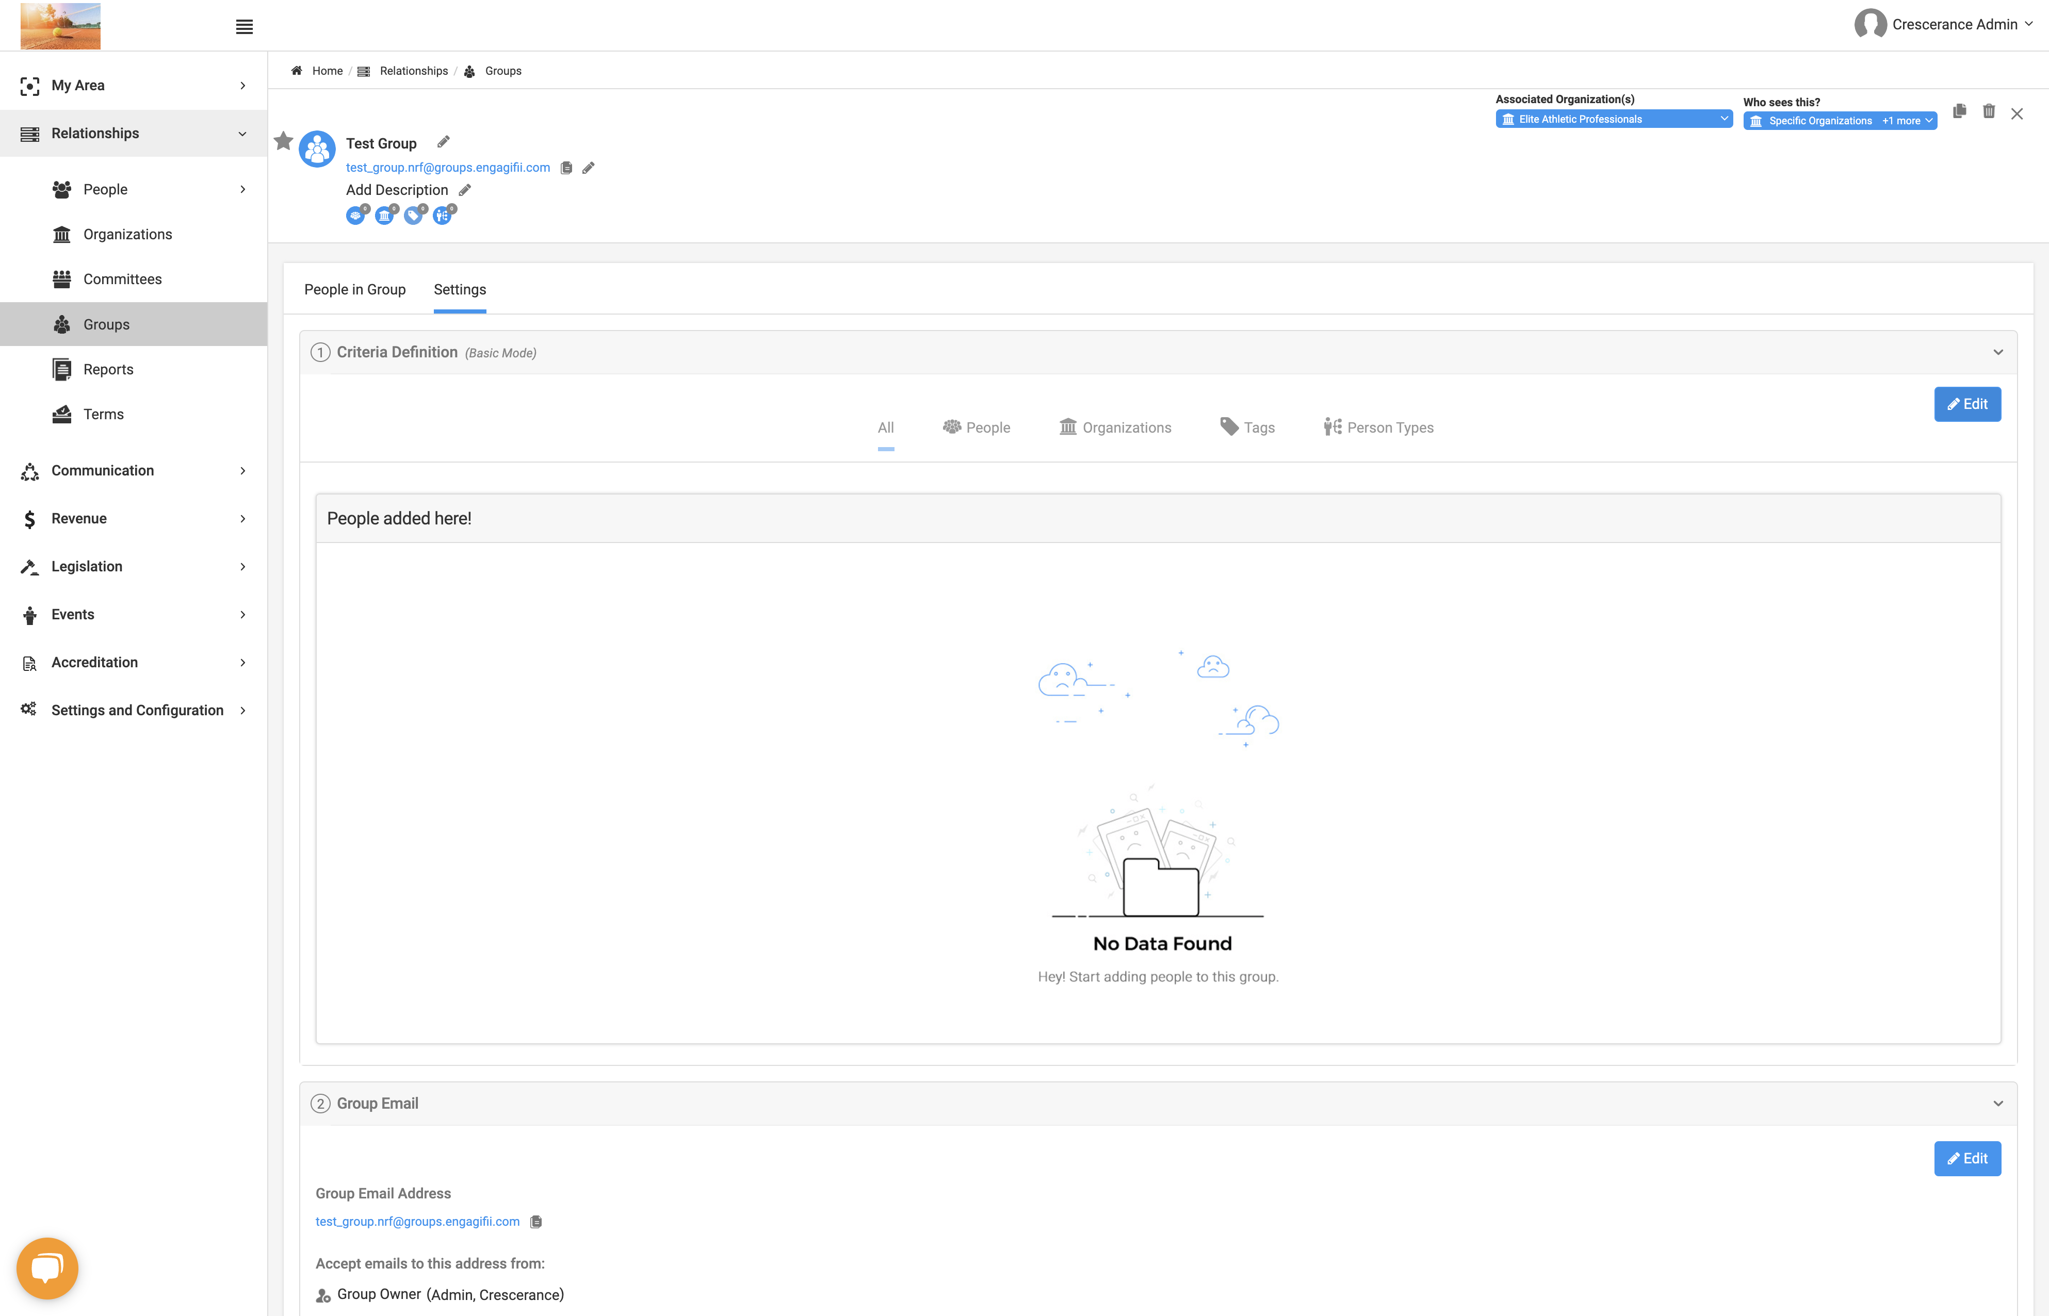
Task: Expand the People submenu arrow
Action: [x=243, y=189]
